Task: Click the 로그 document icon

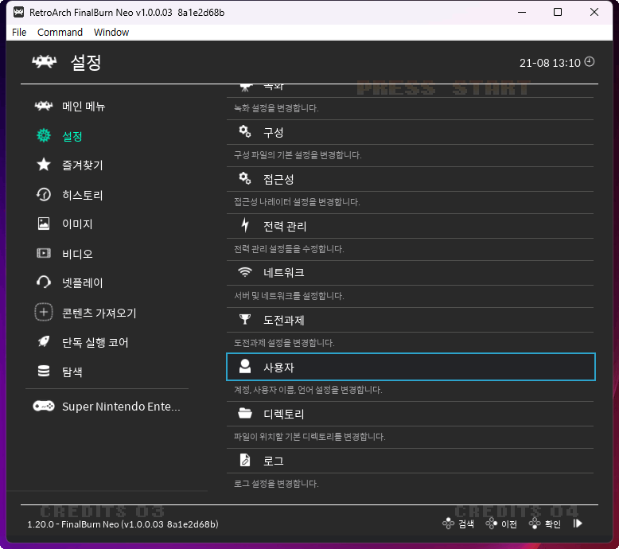Action: [x=245, y=460]
